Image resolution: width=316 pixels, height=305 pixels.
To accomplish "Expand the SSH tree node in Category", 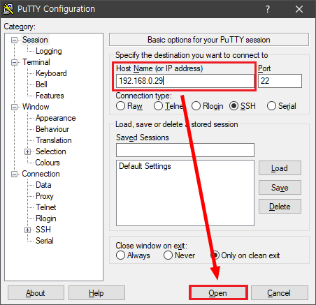I will coord(27,230).
